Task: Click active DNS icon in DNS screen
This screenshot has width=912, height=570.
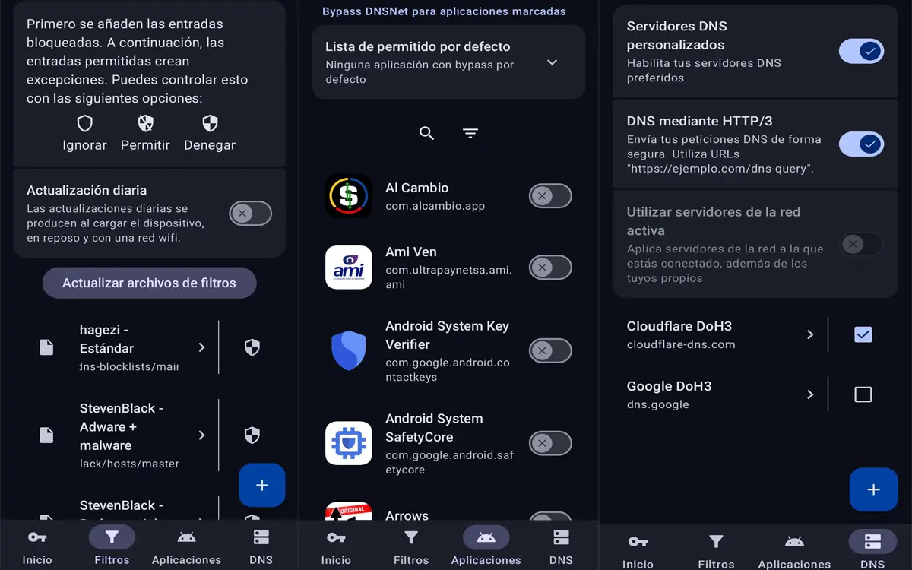Action: point(872,542)
